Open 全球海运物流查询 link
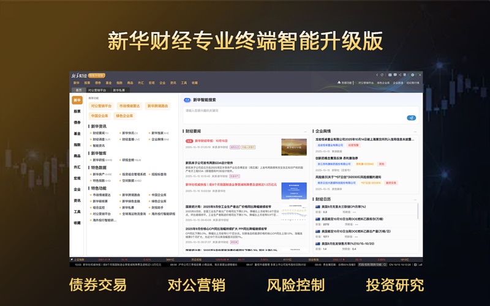Viewport: 490px width, 306px height. point(134,214)
